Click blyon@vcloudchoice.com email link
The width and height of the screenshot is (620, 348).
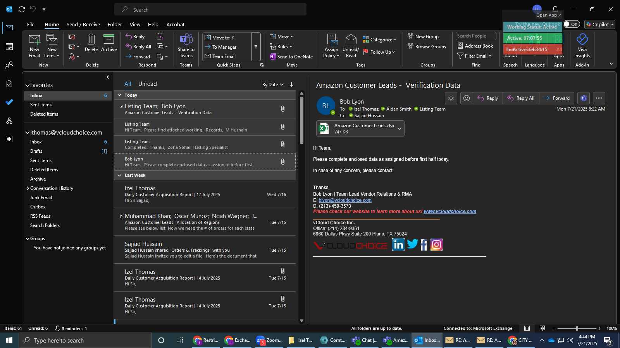pyautogui.click(x=345, y=200)
